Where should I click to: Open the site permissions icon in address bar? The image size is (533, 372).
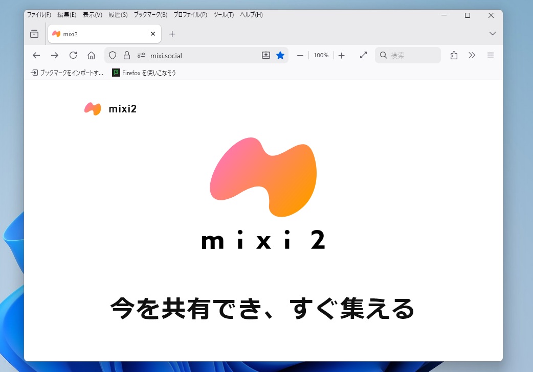tap(141, 55)
